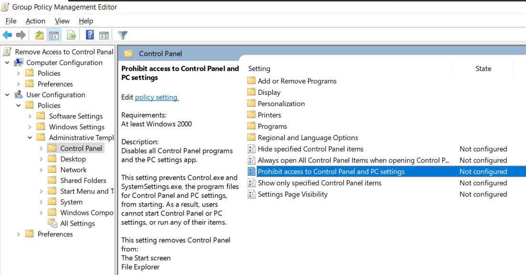This screenshot has width=526, height=275.
Task: Click Not configured state for Settings Page Visibility
Action: pyautogui.click(x=483, y=194)
